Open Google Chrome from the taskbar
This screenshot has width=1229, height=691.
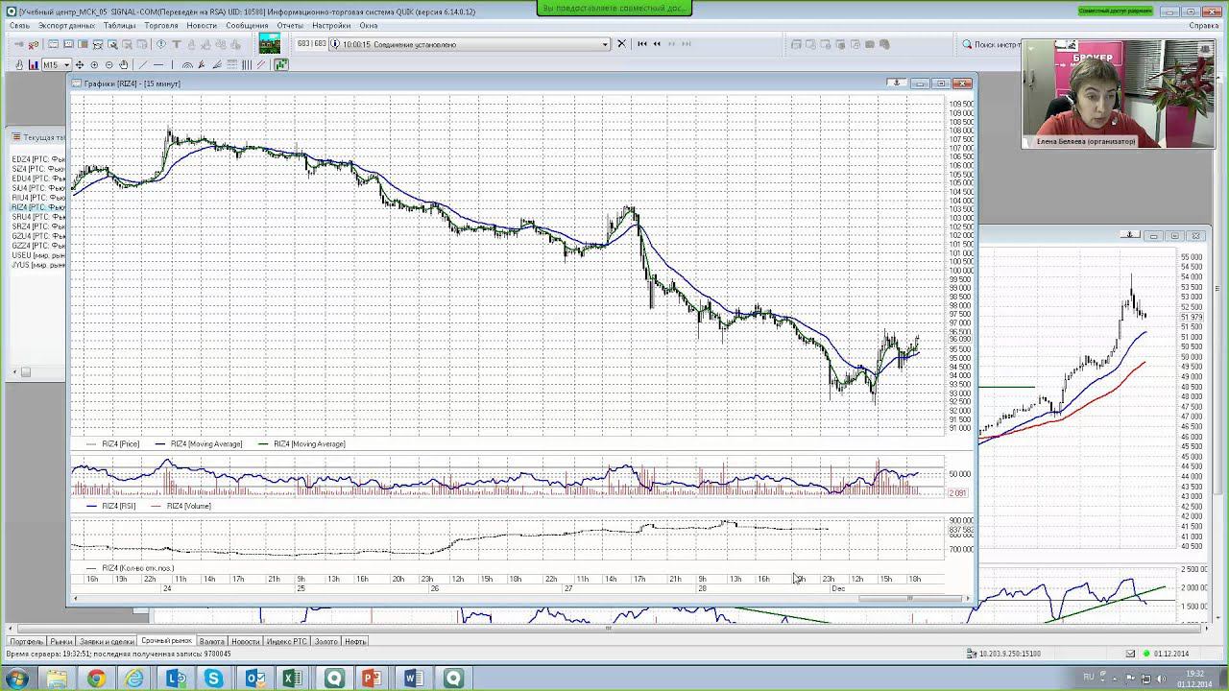(96, 679)
